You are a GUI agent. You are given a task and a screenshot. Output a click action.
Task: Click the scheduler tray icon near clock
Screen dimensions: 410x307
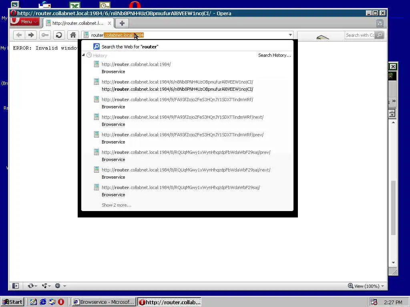point(374,302)
